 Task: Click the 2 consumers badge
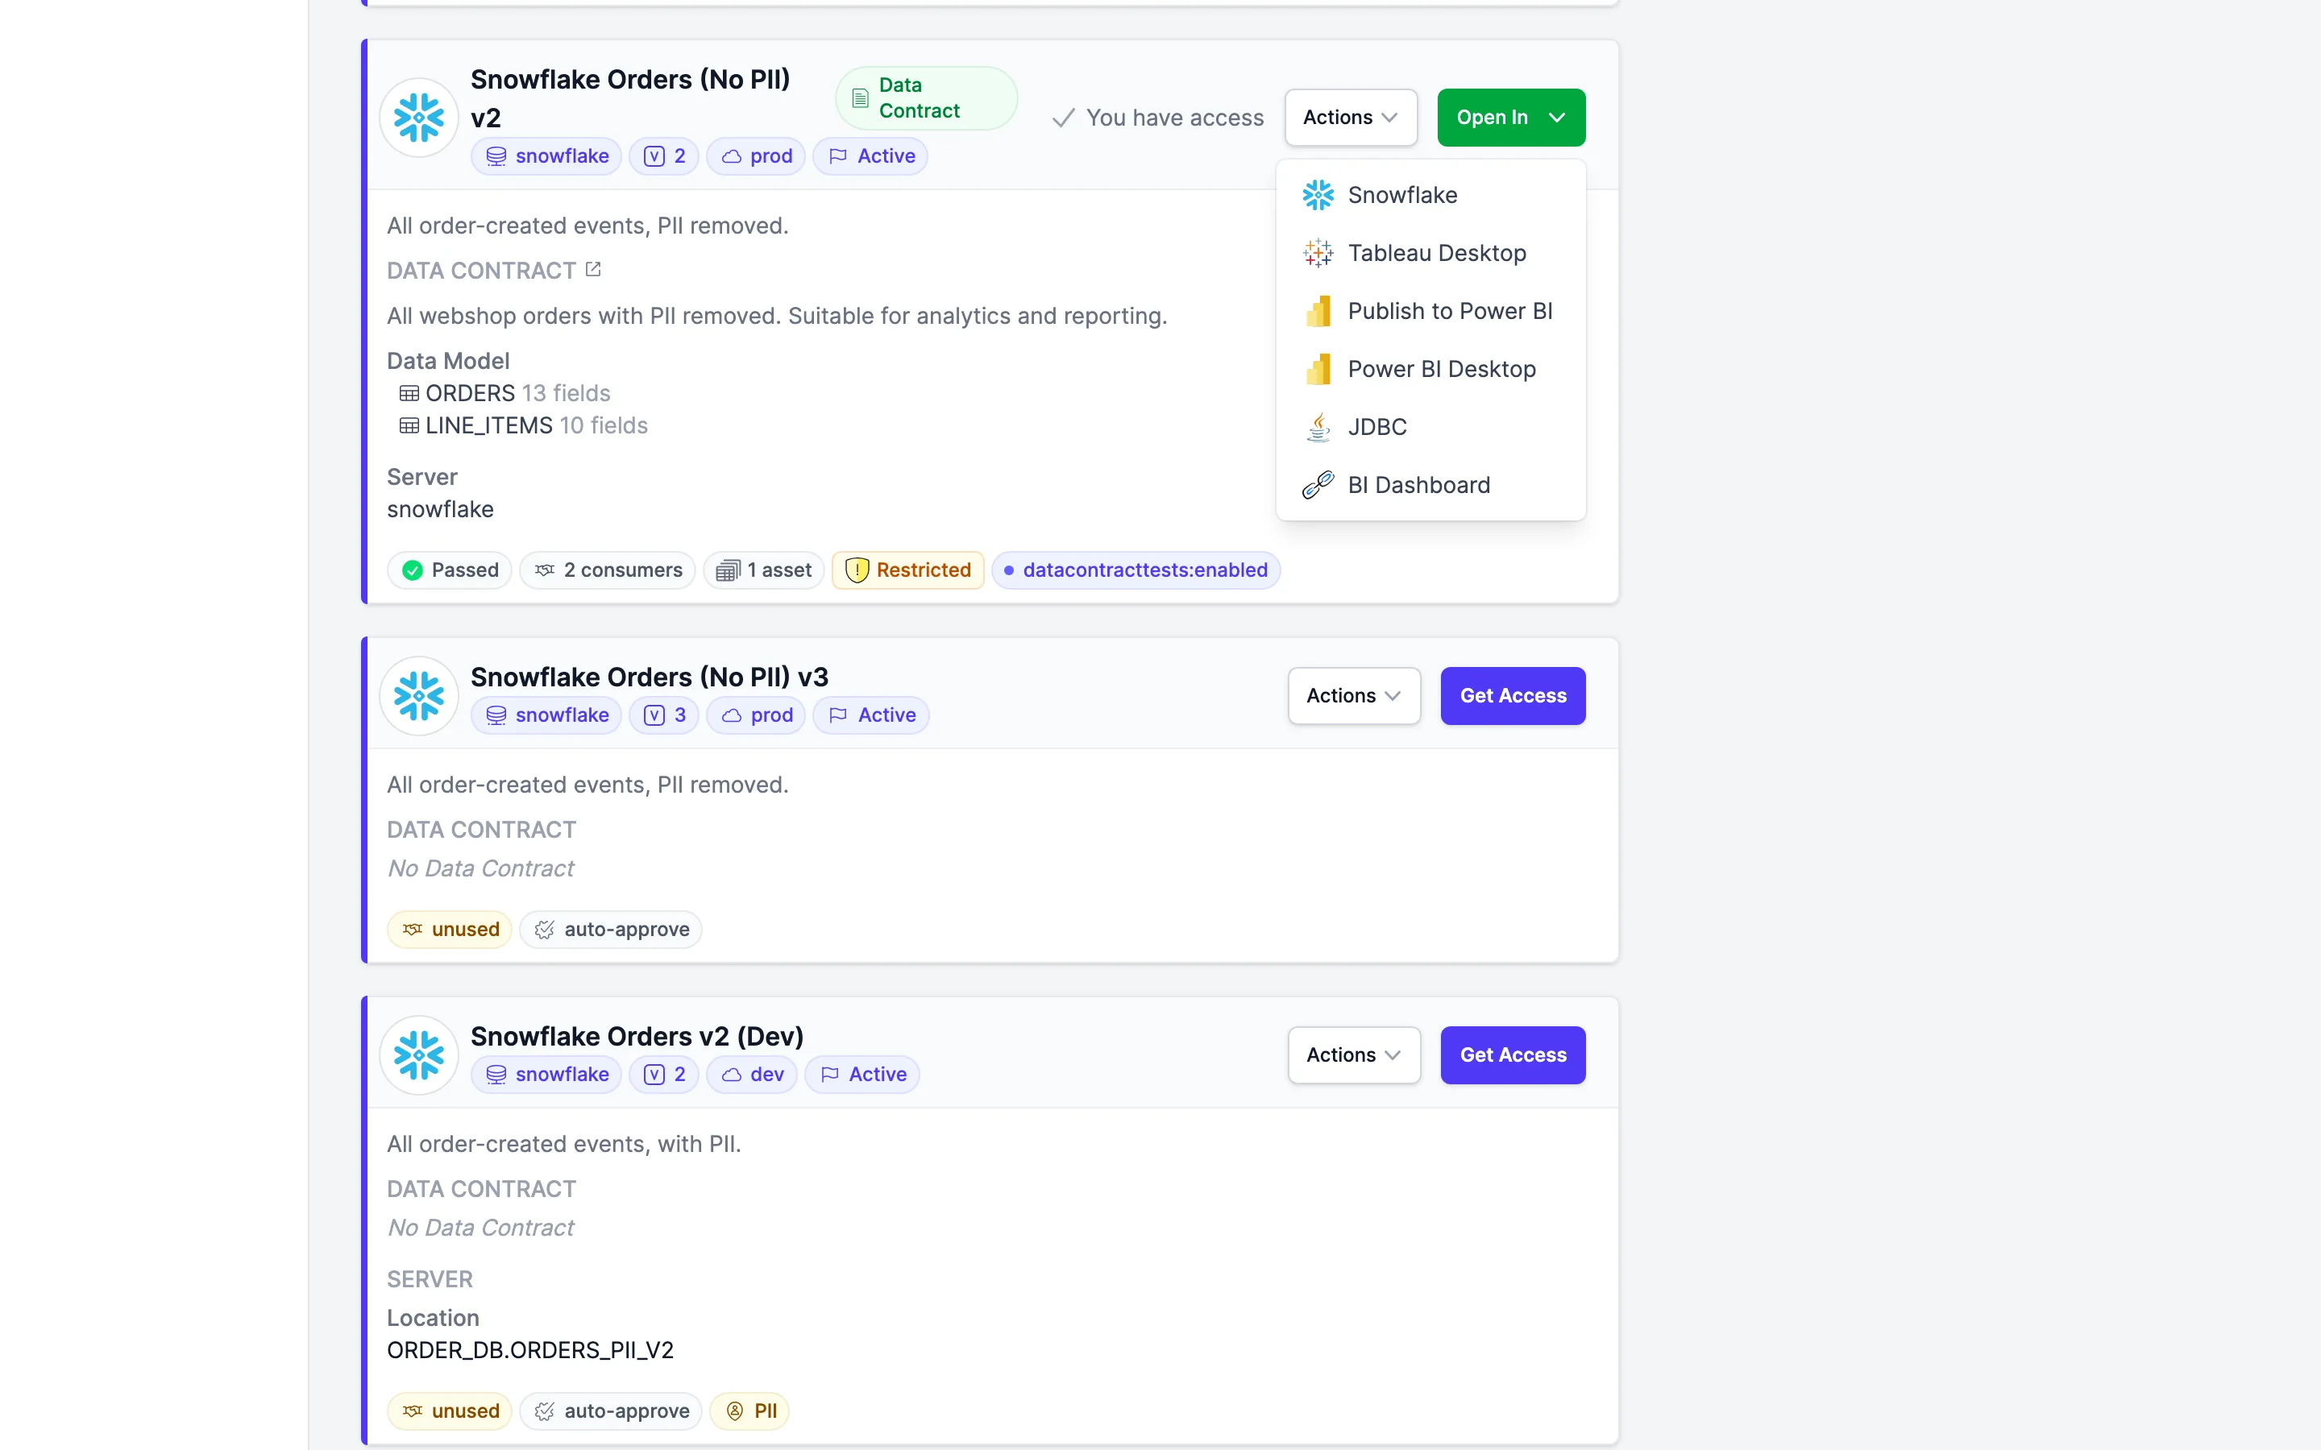(x=608, y=570)
